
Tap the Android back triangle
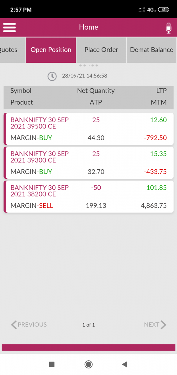pyautogui.click(x=125, y=364)
